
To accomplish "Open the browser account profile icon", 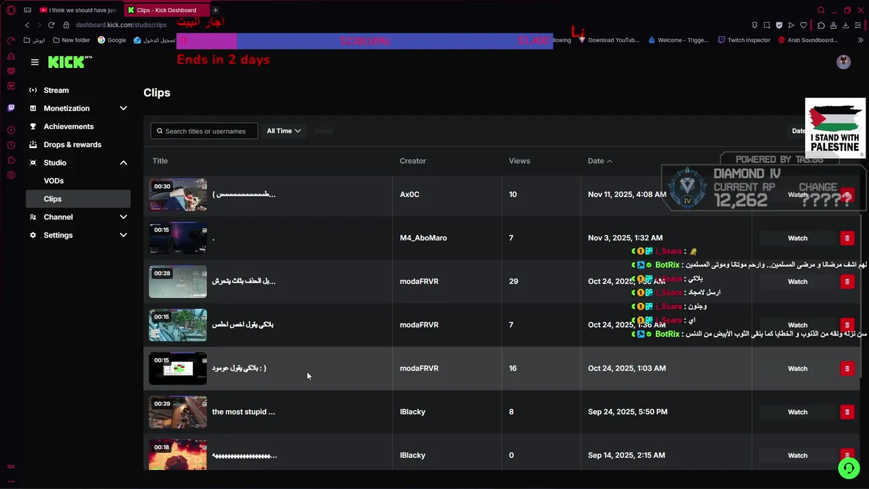I will pyautogui.click(x=833, y=25).
